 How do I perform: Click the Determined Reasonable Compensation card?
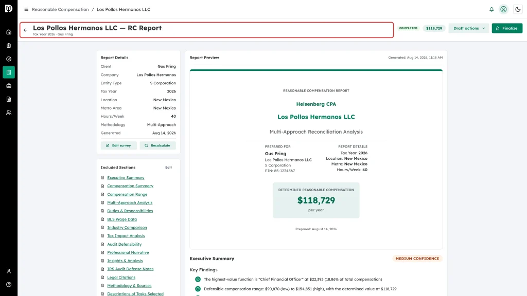316,200
